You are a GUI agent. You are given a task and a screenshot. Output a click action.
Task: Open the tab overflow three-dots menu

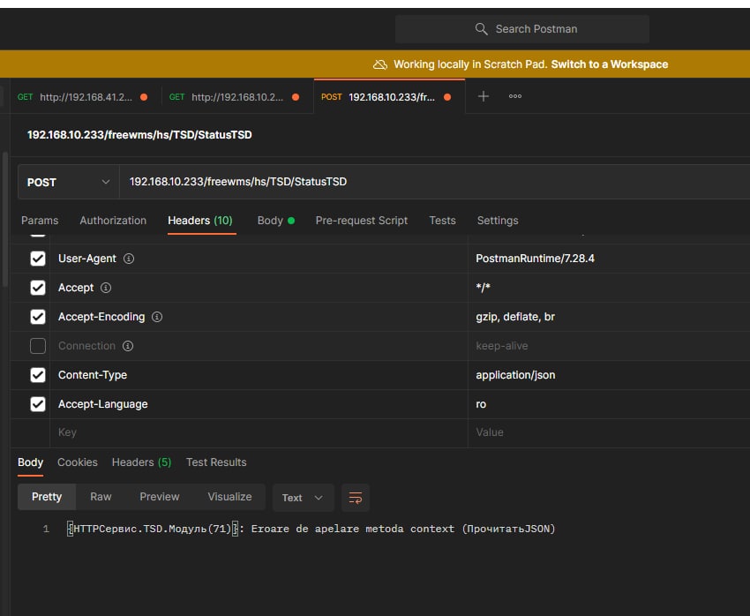tap(515, 96)
